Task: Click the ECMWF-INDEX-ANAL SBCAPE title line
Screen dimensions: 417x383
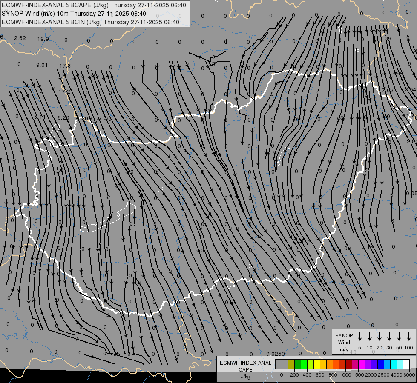Action: (x=94, y=5)
